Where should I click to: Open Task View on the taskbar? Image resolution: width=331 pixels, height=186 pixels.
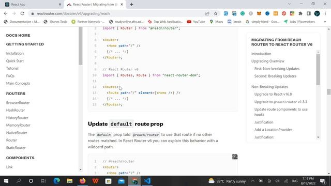click(43, 181)
